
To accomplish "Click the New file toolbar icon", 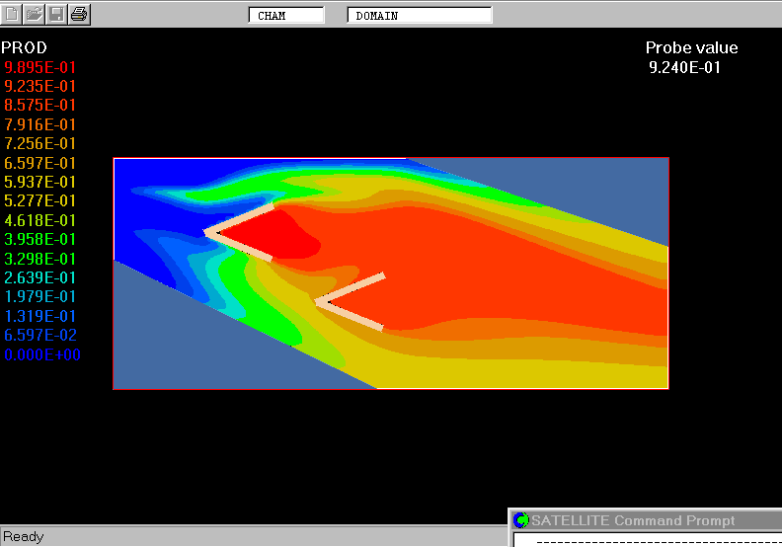I will point(12,14).
